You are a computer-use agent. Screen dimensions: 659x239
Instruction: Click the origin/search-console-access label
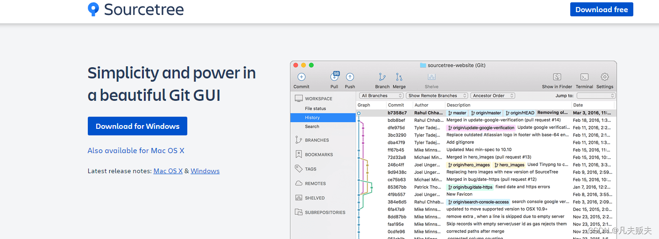tap(478, 202)
